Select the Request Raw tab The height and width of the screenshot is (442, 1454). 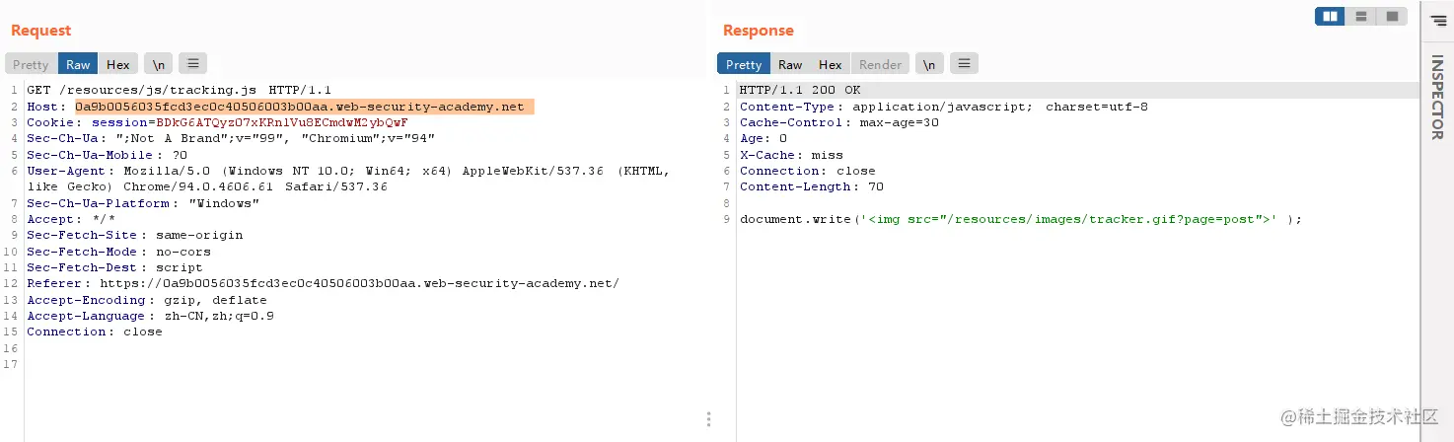pyautogui.click(x=78, y=64)
